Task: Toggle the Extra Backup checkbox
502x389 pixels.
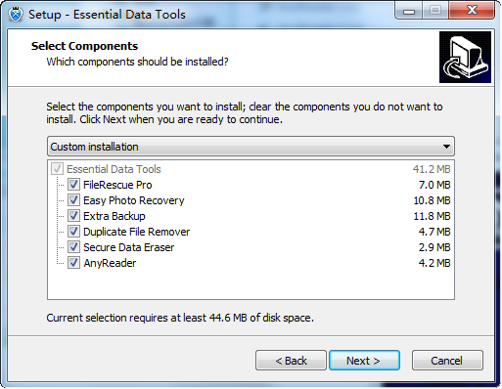Action: (x=73, y=216)
